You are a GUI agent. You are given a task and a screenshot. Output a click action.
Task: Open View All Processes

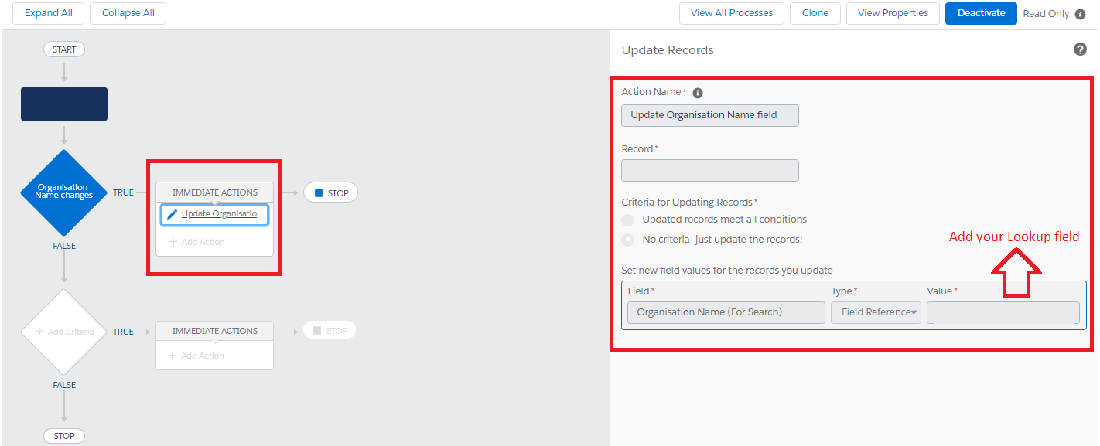pyautogui.click(x=731, y=13)
